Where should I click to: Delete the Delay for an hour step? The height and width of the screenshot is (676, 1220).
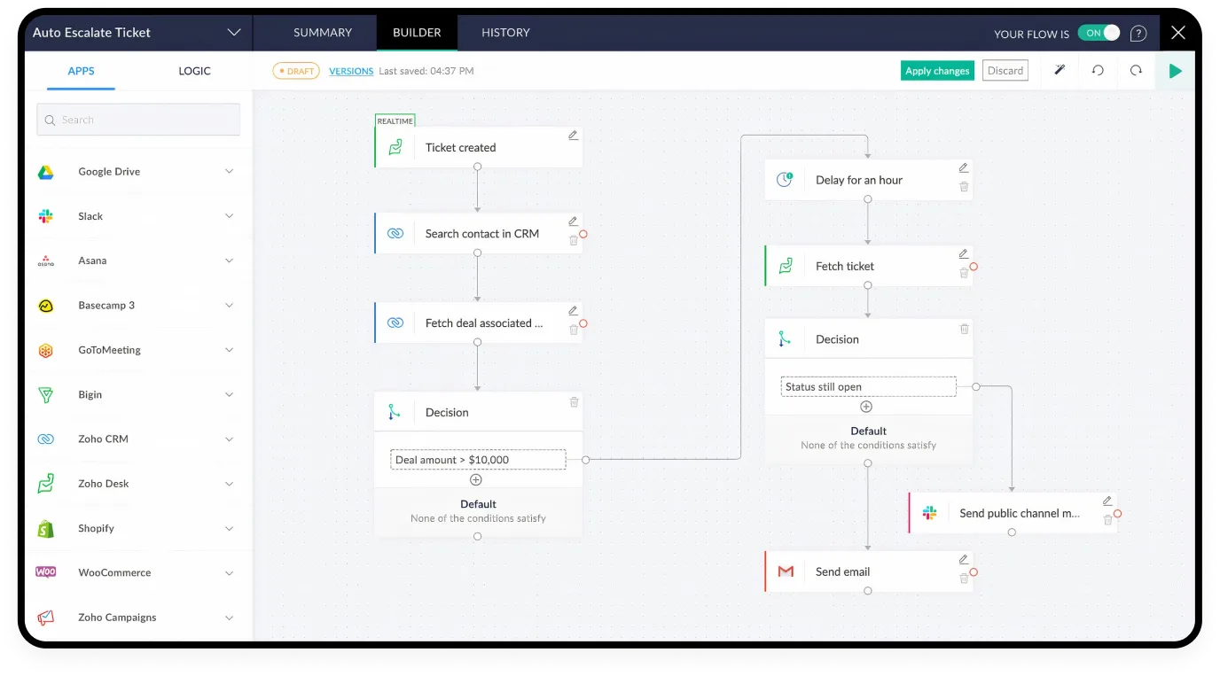[x=964, y=187]
